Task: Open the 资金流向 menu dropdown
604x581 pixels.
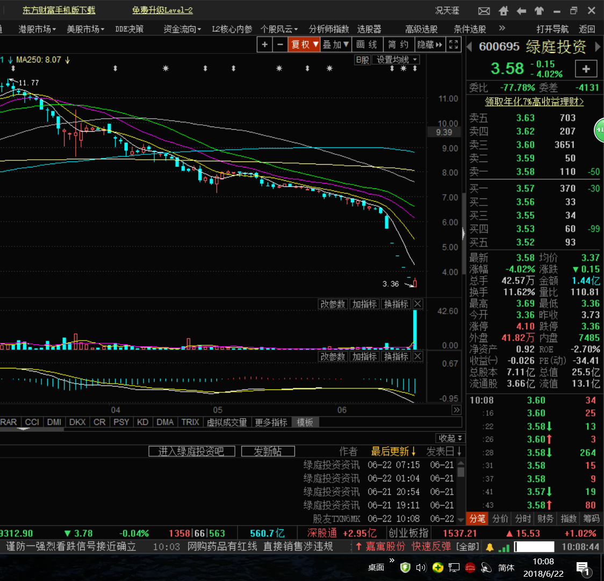Action: (182, 29)
